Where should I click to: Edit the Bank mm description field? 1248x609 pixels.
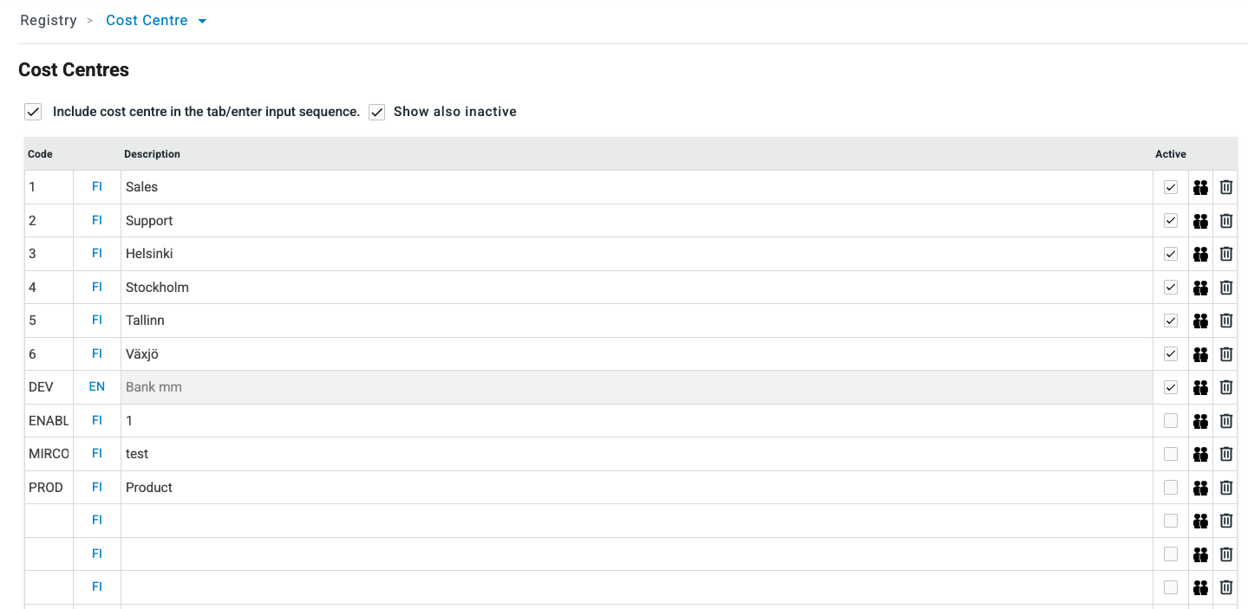[x=637, y=387]
